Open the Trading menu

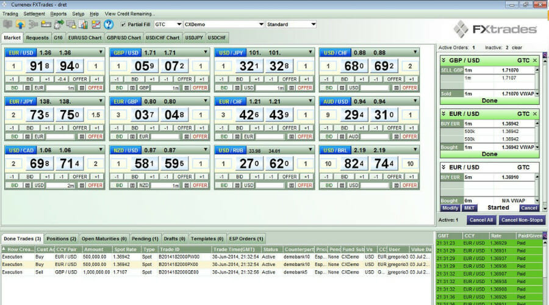click(10, 13)
